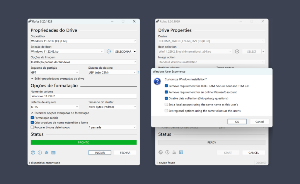Click Rufus app icon in Portuguese window title bar
The width and height of the screenshot is (300, 184).
pyautogui.click(x=30, y=21)
